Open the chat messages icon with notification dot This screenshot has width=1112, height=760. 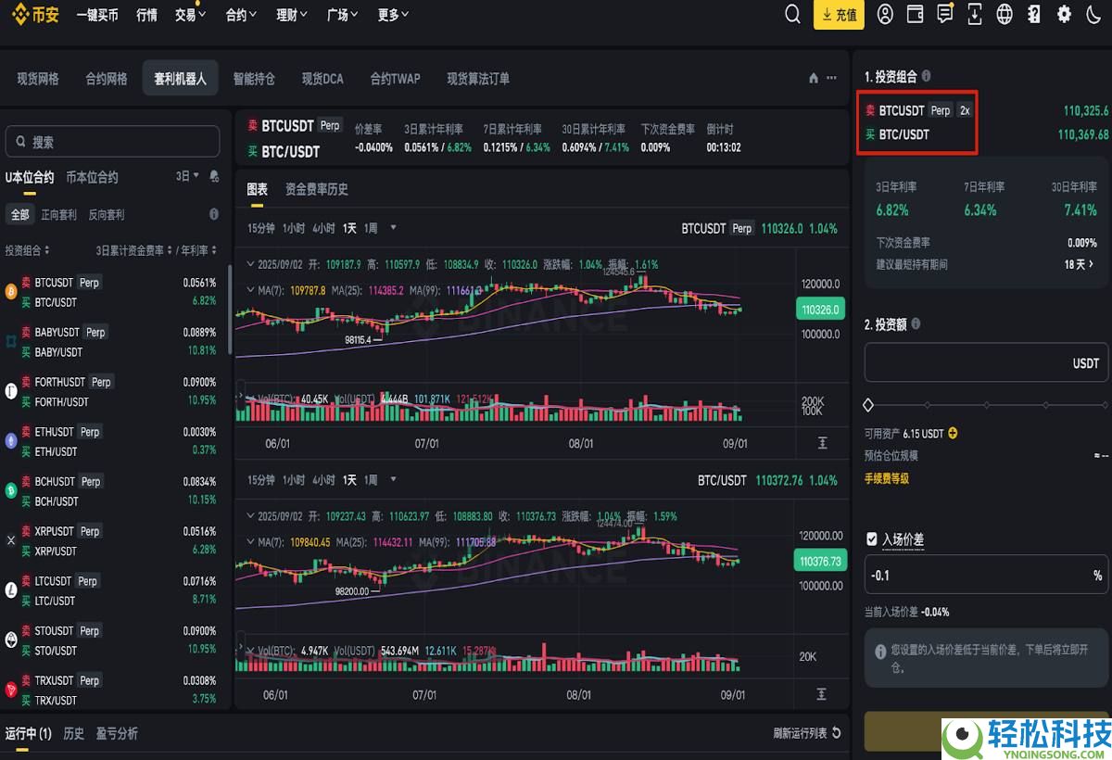pyautogui.click(x=944, y=15)
